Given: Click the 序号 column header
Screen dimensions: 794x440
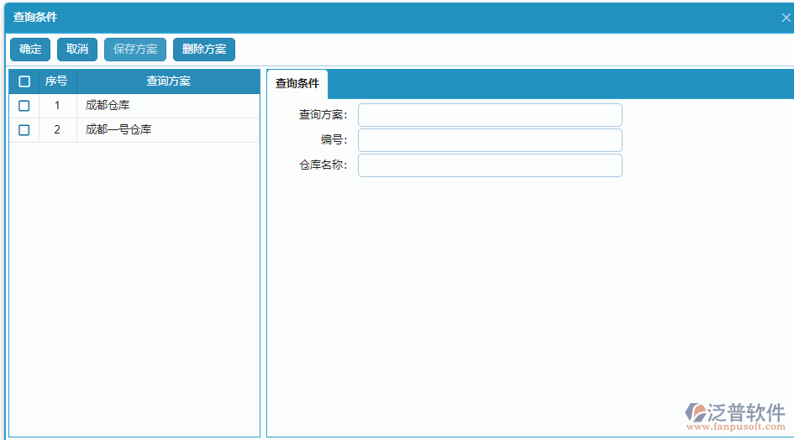Looking at the screenshot, I should 57,81.
